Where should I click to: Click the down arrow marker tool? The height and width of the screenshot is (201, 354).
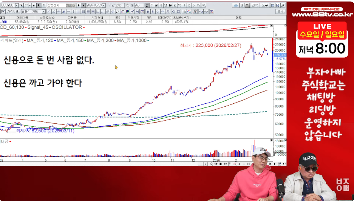click(153, 11)
